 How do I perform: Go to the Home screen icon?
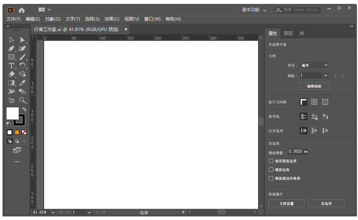pos(22,10)
